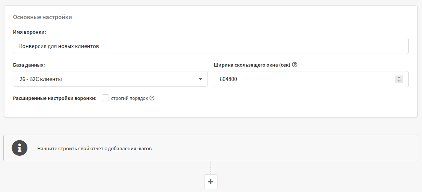Enable the строгий порядок checkbox
Viewport: 422px width, 192px height.
[105, 98]
